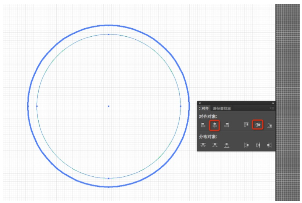Click vertical distribute bottom icon

(226, 145)
